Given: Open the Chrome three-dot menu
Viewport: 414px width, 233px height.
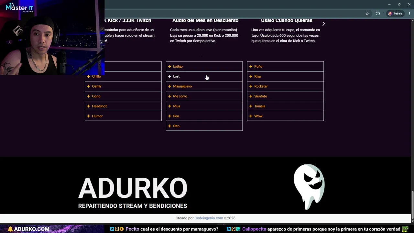Looking at the screenshot, I should (409, 14).
